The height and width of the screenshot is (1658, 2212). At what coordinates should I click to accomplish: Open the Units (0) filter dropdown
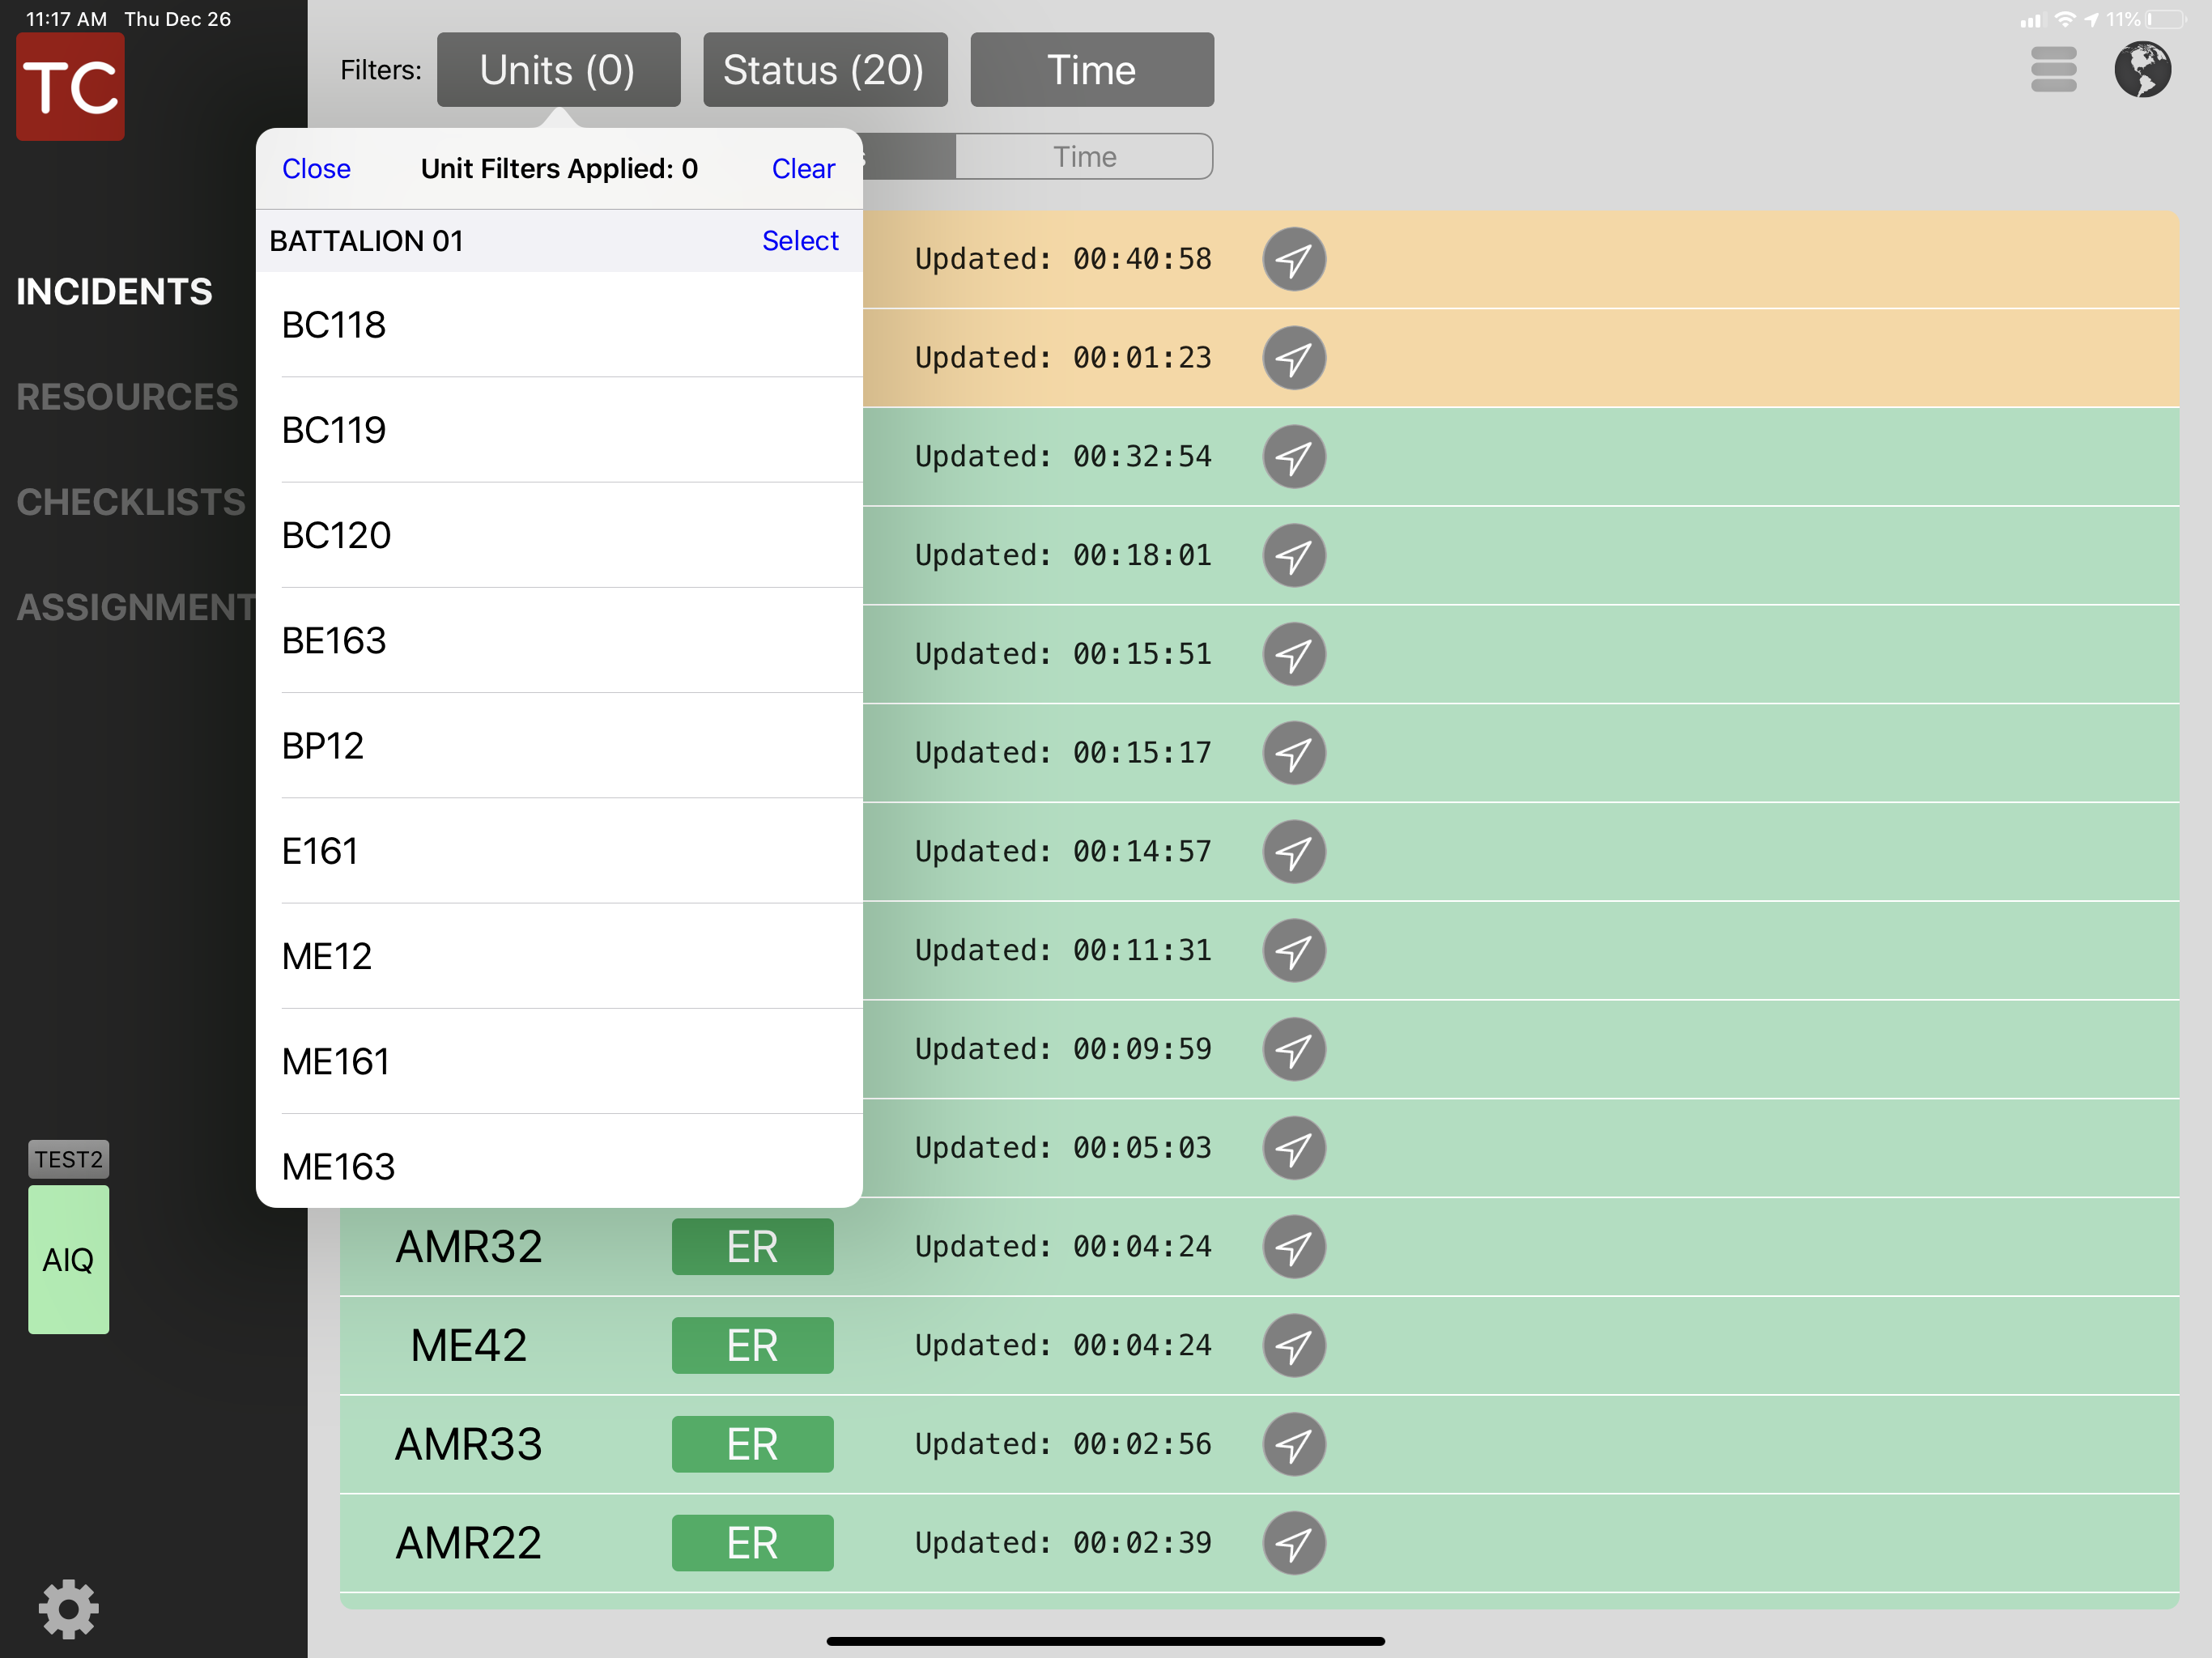coord(558,70)
